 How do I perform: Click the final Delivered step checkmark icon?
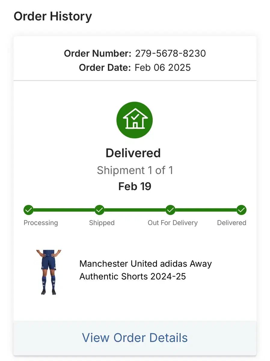(241, 210)
